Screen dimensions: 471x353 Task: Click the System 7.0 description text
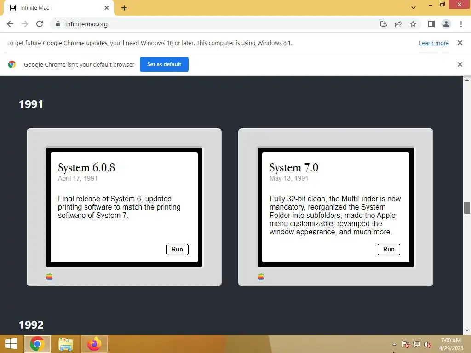point(335,215)
